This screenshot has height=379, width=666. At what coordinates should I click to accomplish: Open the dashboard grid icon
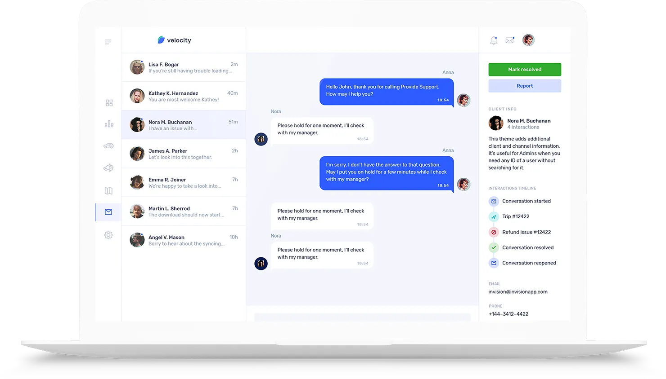(x=109, y=103)
